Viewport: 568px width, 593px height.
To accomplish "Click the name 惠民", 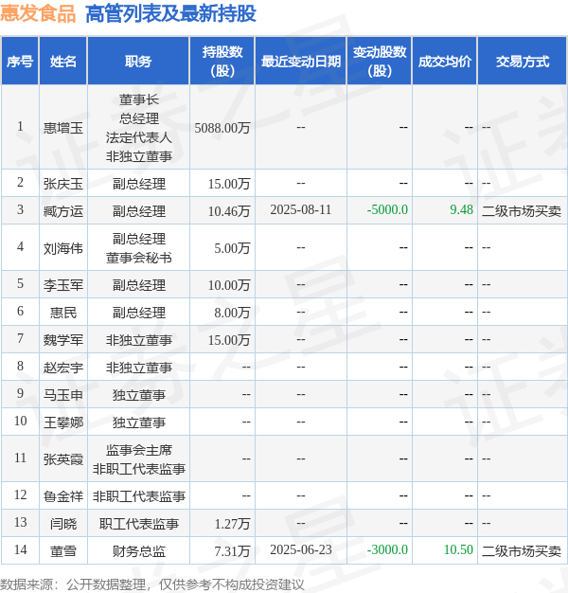I will point(63,313).
